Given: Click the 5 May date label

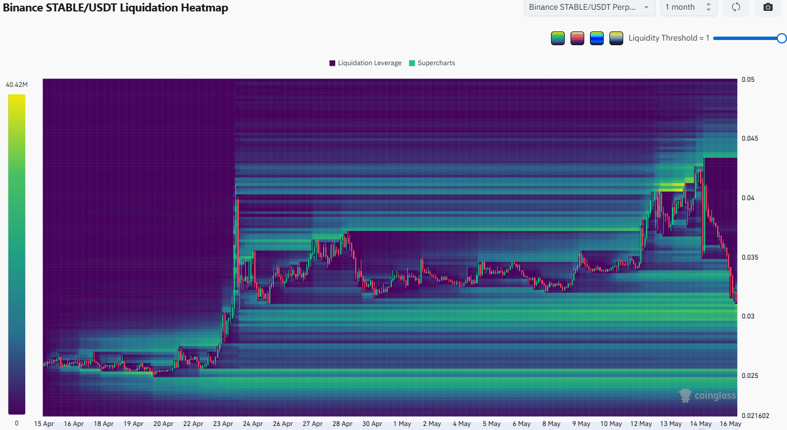Looking at the screenshot, I should pyautogui.click(x=491, y=424).
